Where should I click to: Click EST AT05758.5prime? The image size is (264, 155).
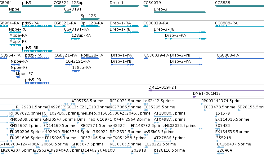click(x=74, y=104)
